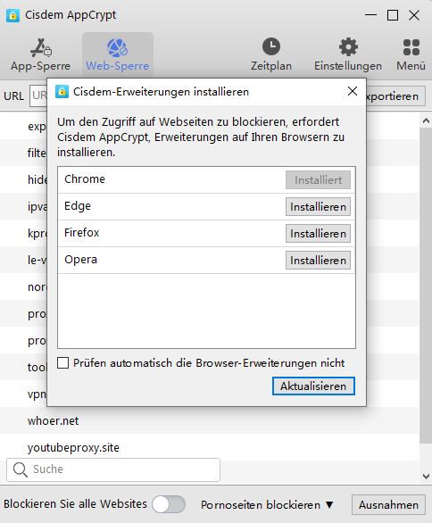Select youtubeproxy.site in the list
The width and height of the screenshot is (432, 523).
click(x=73, y=448)
